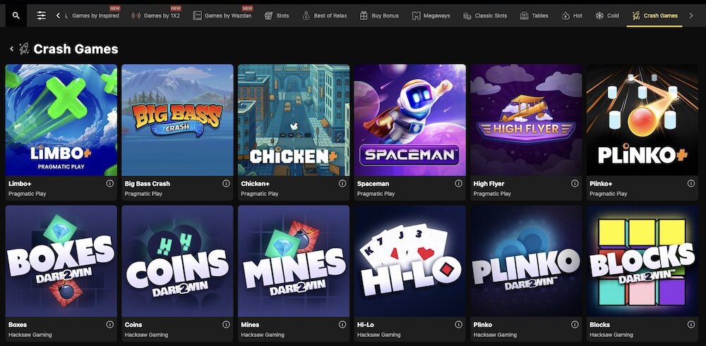Open the High Flyer game thumbnail
The width and height of the screenshot is (706, 346).
coord(526,120)
